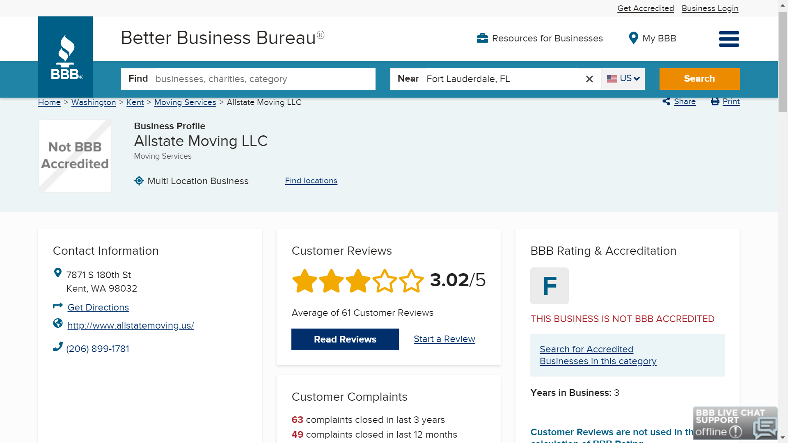
Task: Click the Print link
Action: click(x=731, y=101)
